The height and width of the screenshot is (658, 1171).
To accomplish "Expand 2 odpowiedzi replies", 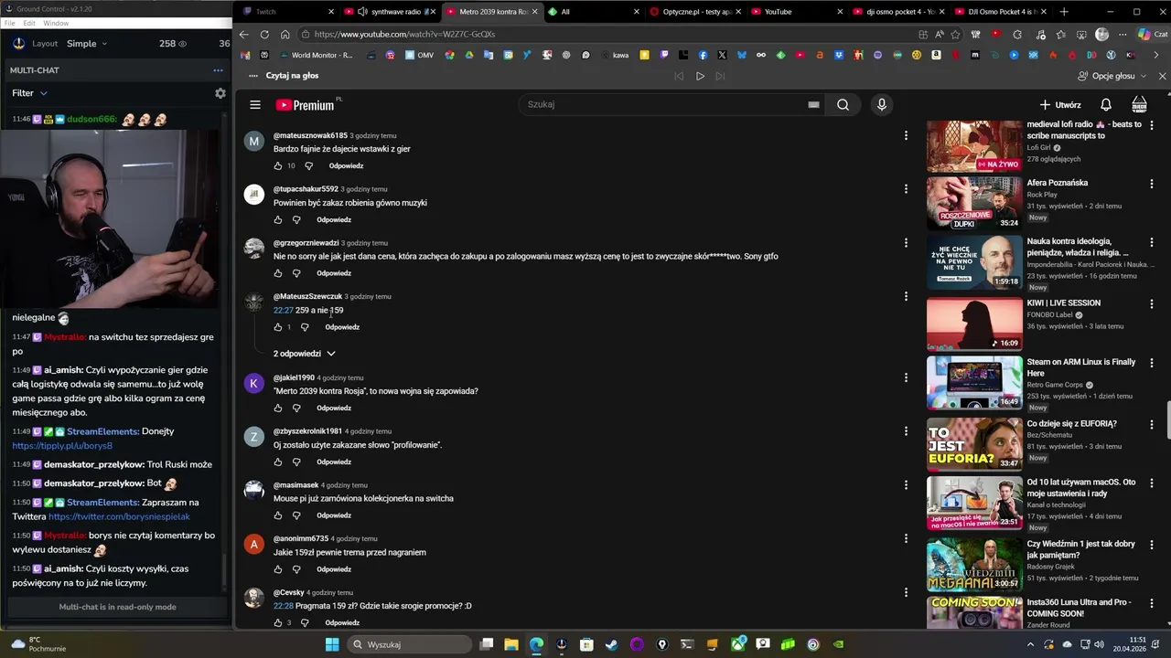I will 305,354.
